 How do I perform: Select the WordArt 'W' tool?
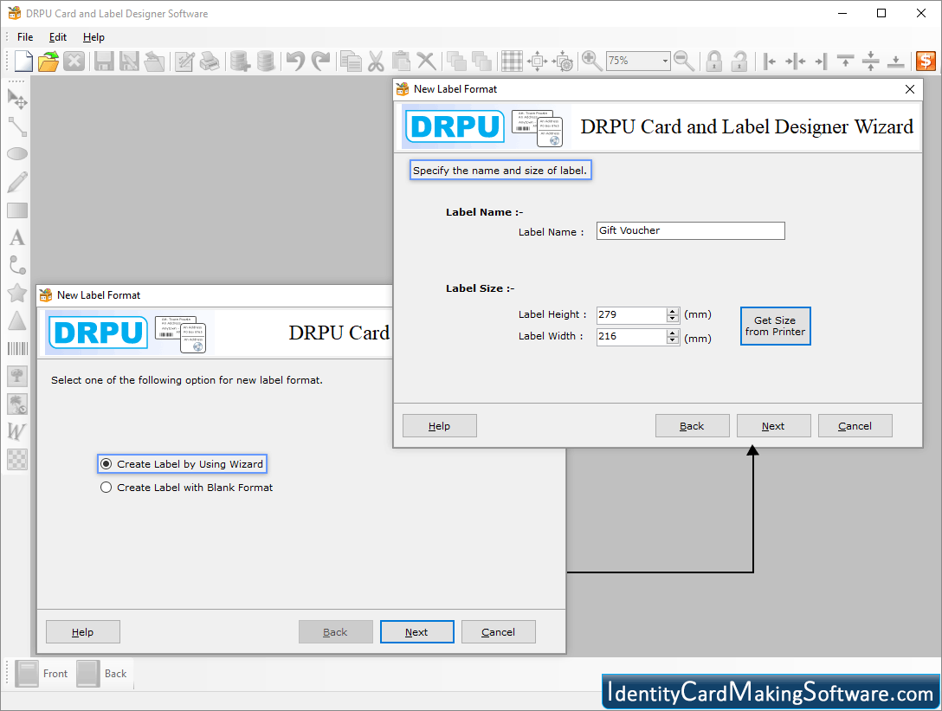(x=17, y=431)
